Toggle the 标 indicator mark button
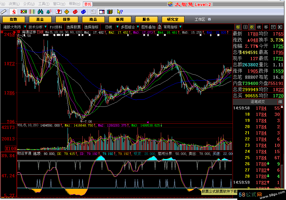The width and height of the screenshot is (286, 200). [238, 27]
